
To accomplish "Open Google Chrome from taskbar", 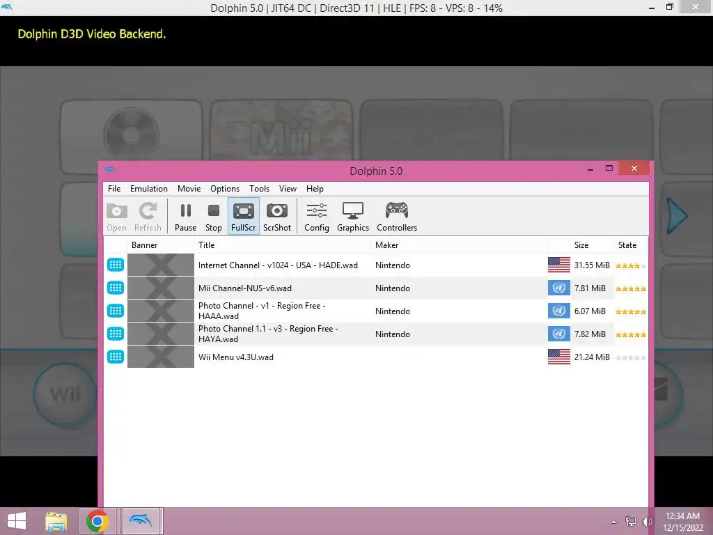I will click(97, 521).
